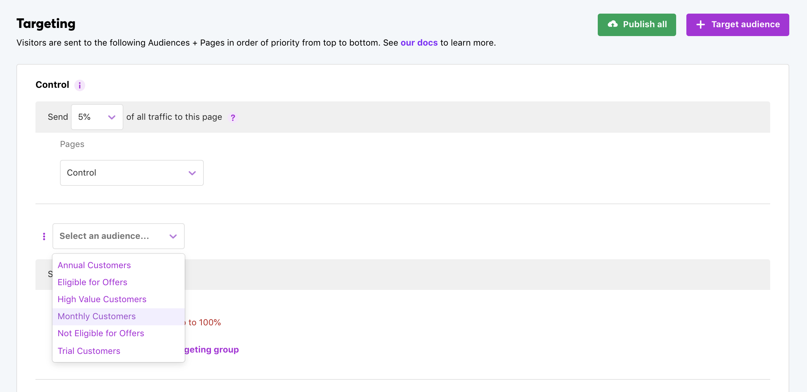The image size is (807, 392).
Task: Collapse the Select an audience dropdown
Action: click(173, 236)
